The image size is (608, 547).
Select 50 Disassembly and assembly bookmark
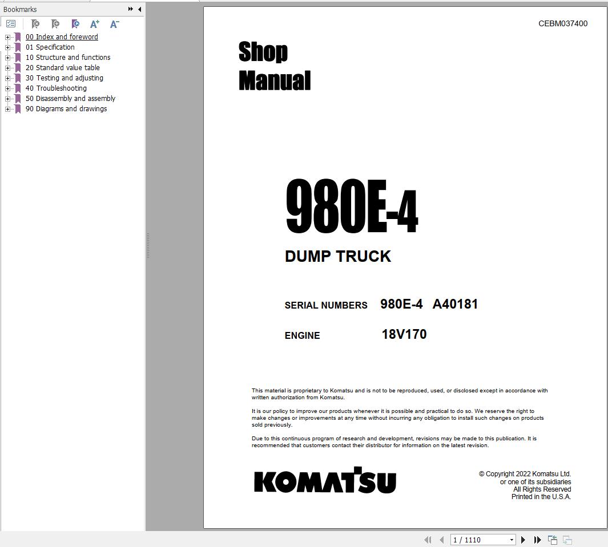point(71,99)
